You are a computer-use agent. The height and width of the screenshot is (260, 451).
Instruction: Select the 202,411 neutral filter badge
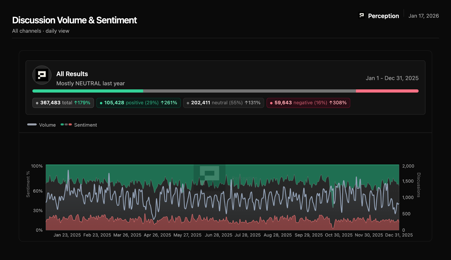[x=224, y=103]
